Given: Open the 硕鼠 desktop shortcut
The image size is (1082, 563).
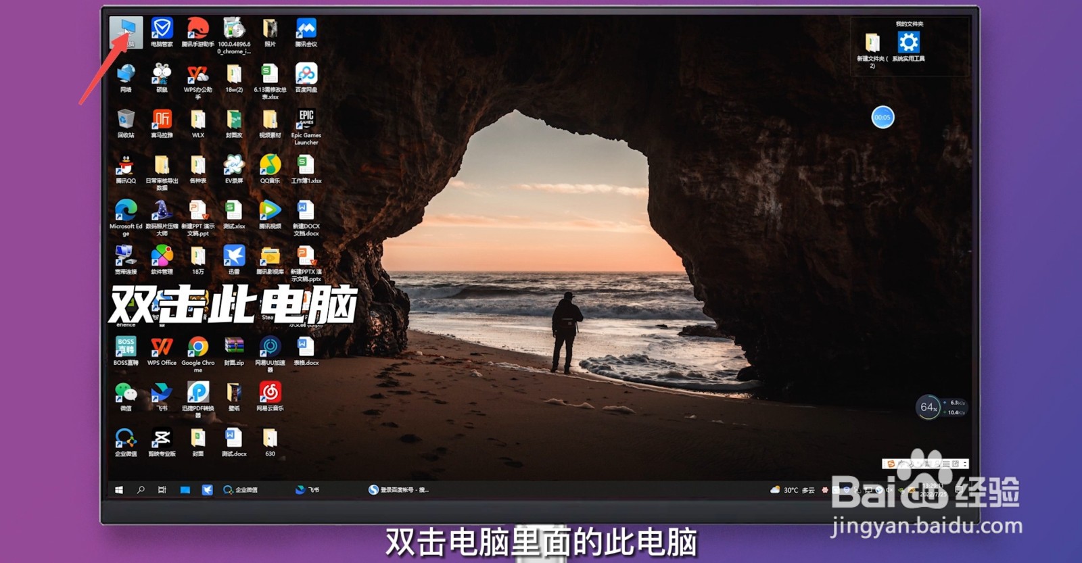Looking at the screenshot, I should (x=162, y=78).
